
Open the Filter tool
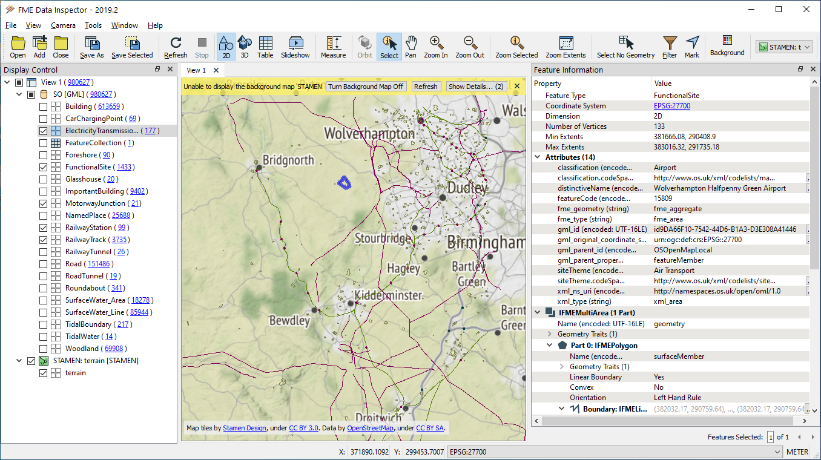coord(670,47)
